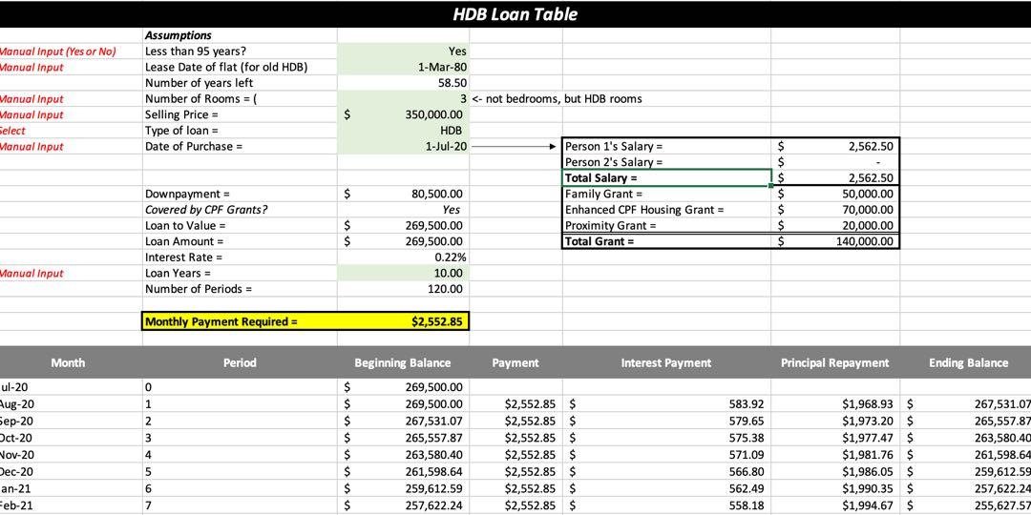
Task: Select the Interest Payment column header
Action: [666, 362]
